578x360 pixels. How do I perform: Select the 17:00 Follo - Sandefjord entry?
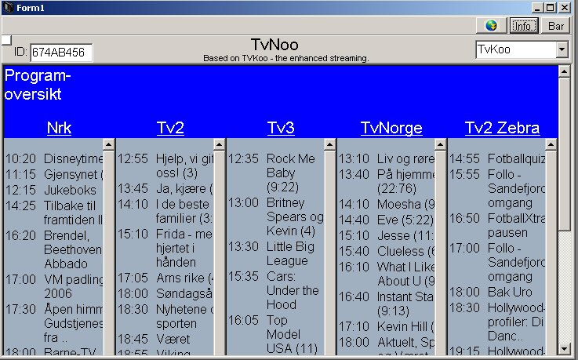pos(497,262)
